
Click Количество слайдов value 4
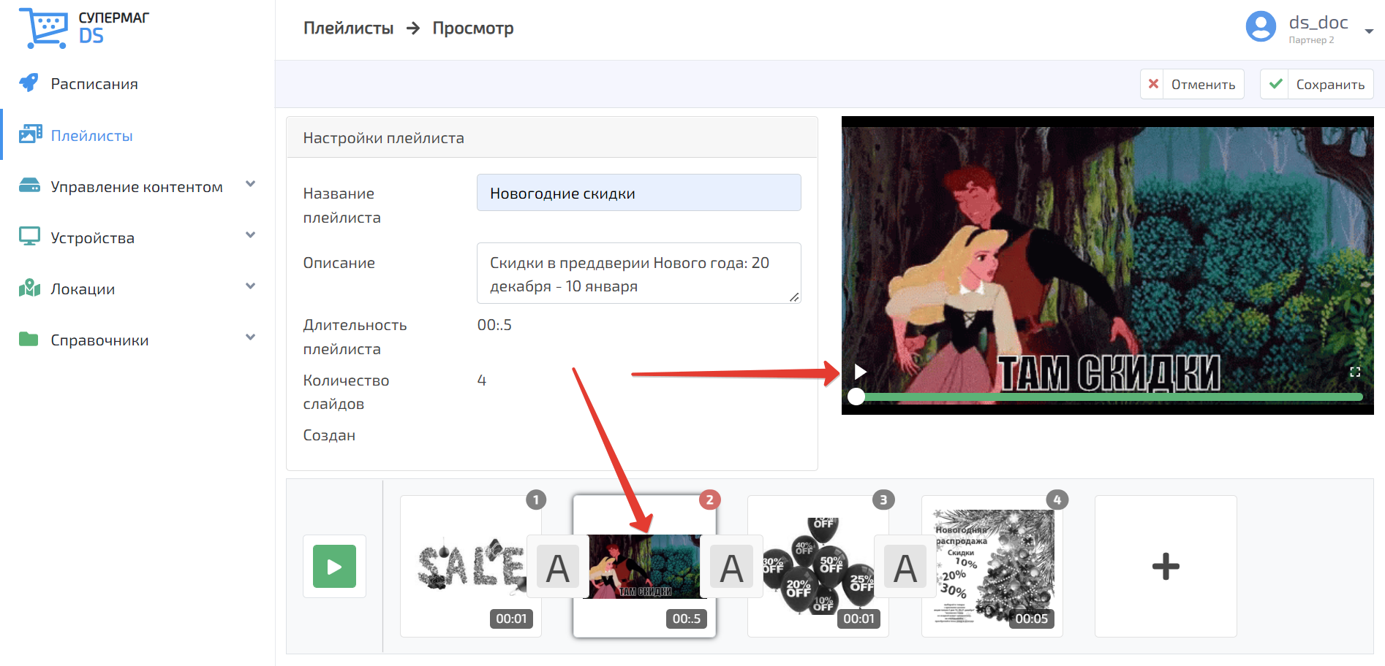point(481,380)
